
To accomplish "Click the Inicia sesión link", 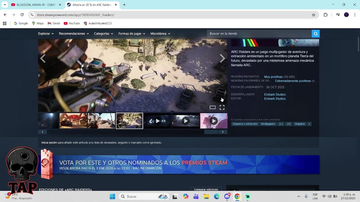I will (49, 143).
